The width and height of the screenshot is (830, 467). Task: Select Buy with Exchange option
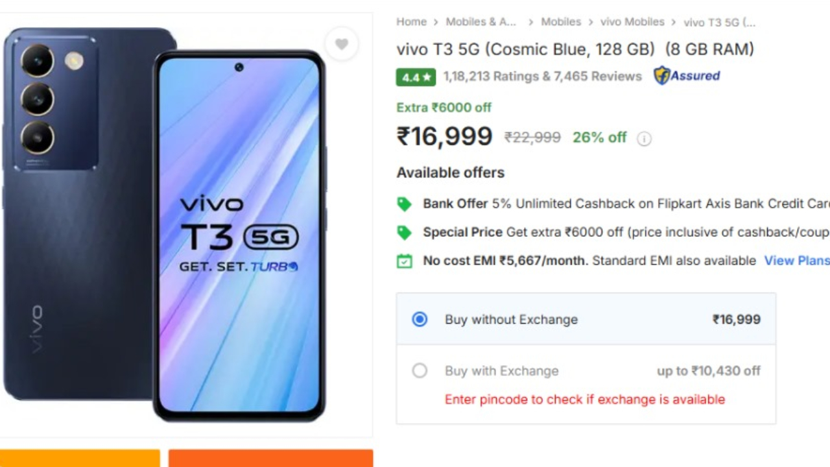point(420,371)
